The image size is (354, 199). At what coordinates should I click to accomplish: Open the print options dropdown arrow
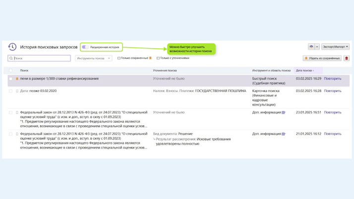(x=317, y=47)
